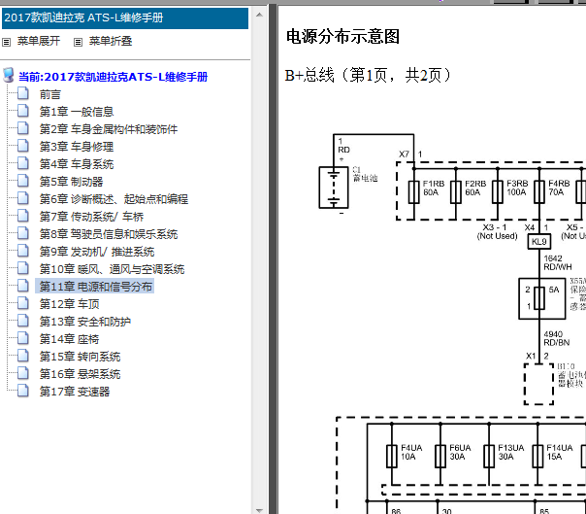Click wire label 4940 RD/BN
This screenshot has width=586, height=514.
(557, 338)
